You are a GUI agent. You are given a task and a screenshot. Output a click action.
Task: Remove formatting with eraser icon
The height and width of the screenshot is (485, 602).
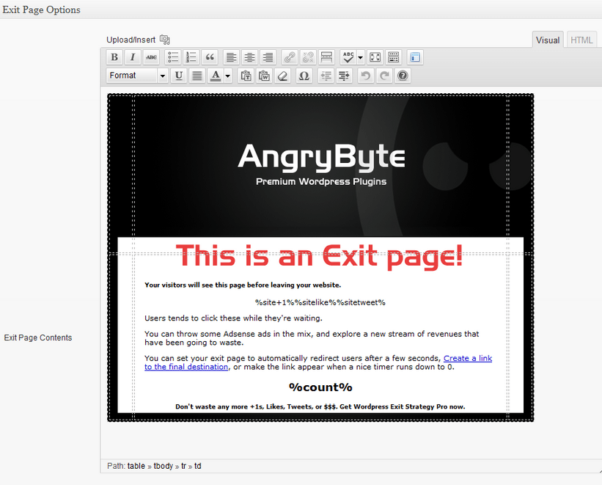click(282, 76)
